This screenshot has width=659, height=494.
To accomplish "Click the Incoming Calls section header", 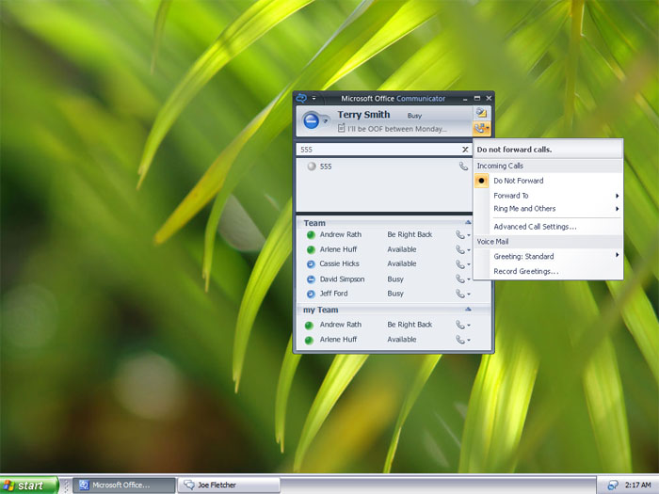I will click(548, 166).
